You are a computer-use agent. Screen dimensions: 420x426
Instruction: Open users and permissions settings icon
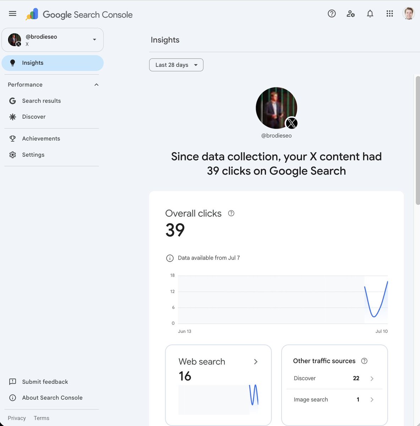[x=351, y=13]
